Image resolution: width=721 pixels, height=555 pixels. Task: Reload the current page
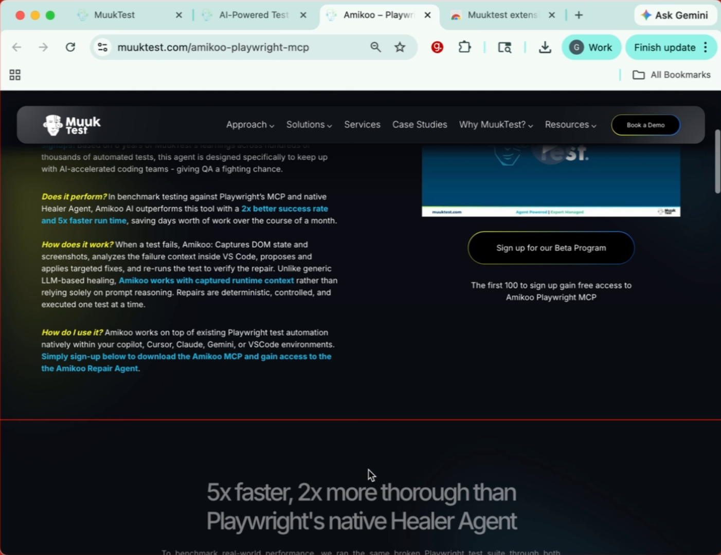coord(70,47)
